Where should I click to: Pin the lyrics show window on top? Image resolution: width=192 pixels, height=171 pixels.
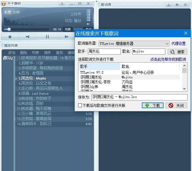pyautogui.click(x=177, y=5)
